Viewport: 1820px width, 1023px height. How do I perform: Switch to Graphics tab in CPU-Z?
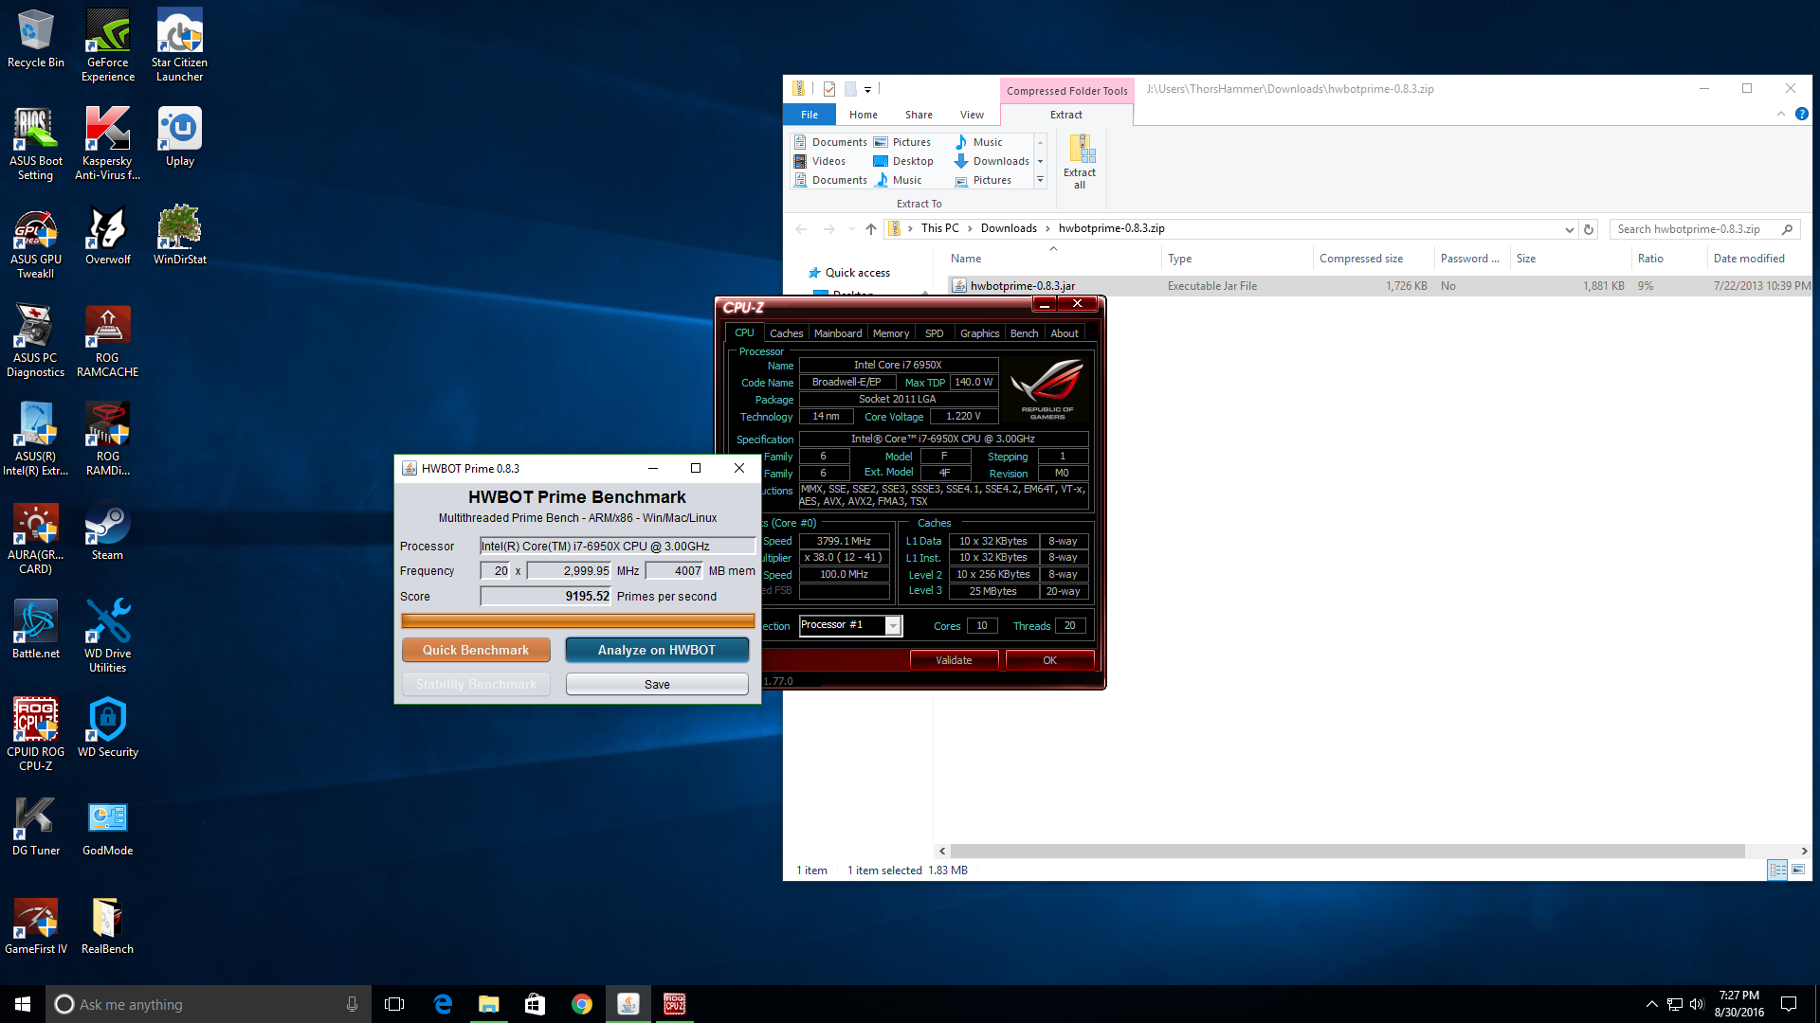pos(979,333)
